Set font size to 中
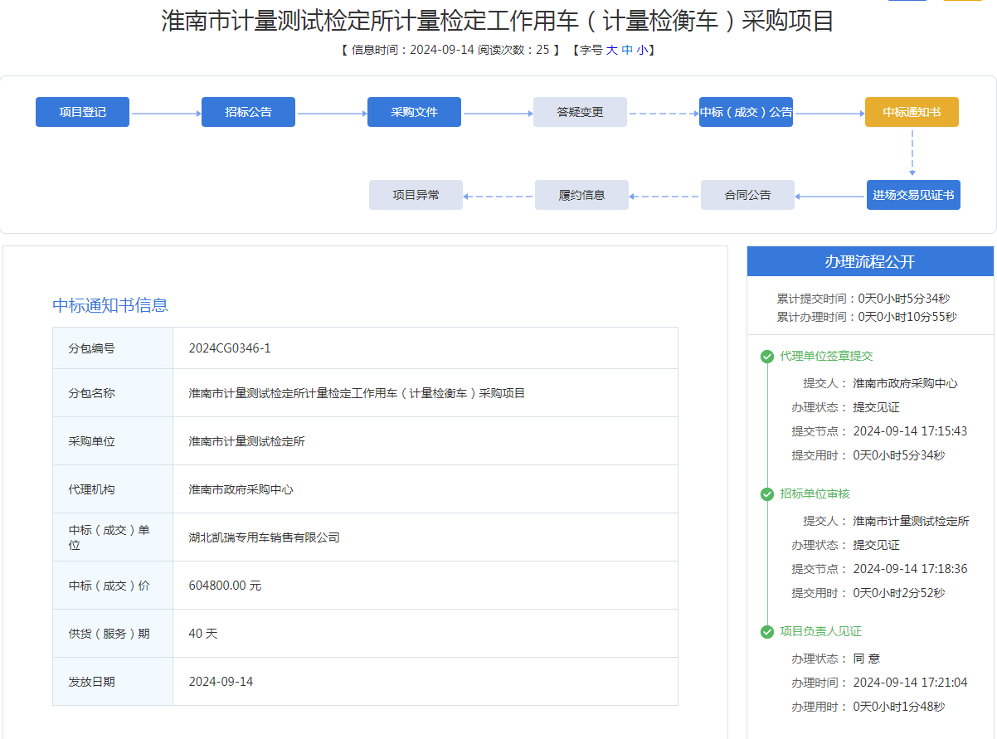Screen dimensions: 997x739 [627, 50]
